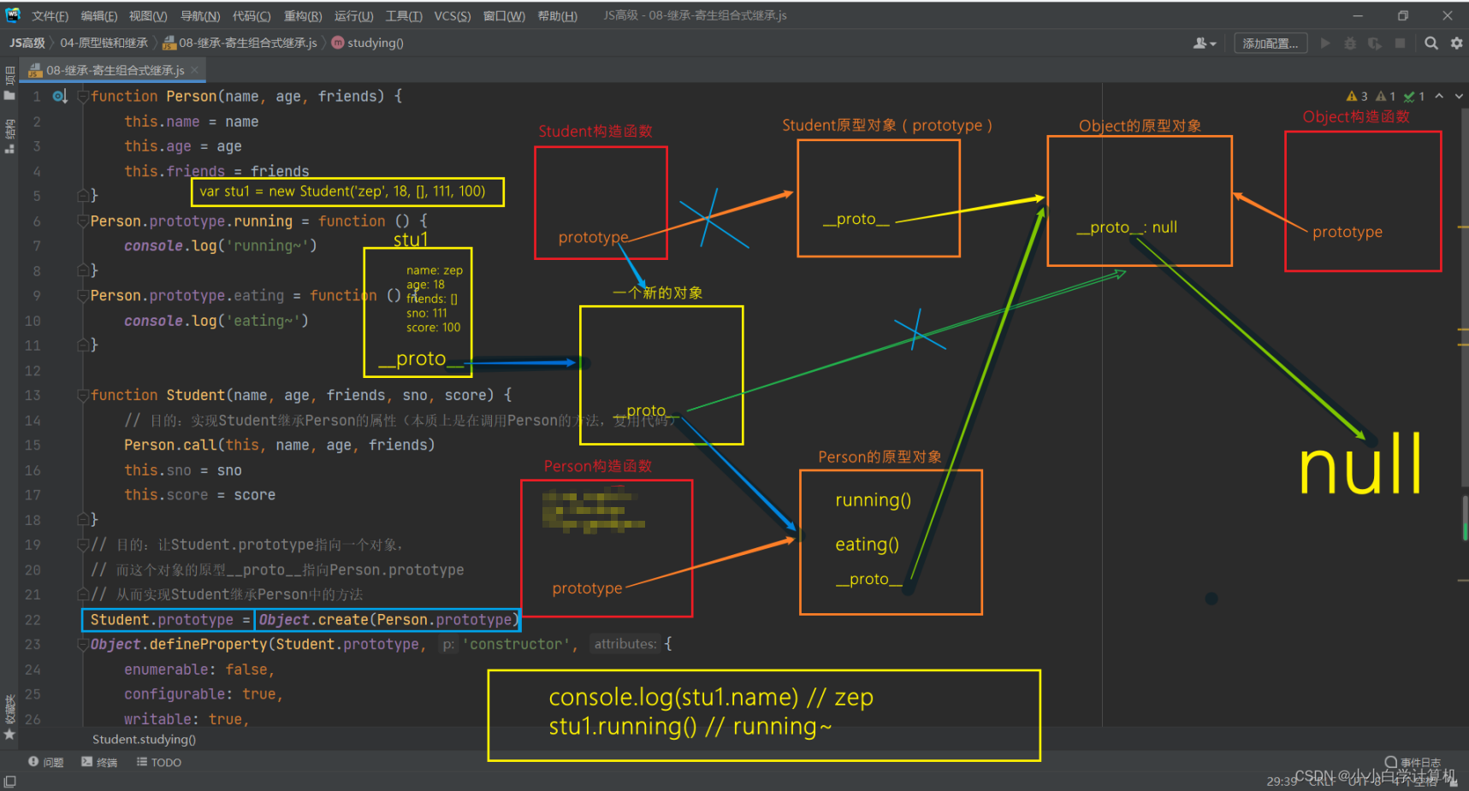Maximize the WebStorm window
The height and width of the screenshot is (791, 1469).
coord(1403,15)
